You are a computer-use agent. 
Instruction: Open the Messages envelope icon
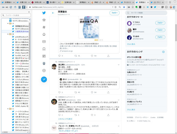point(44,42)
